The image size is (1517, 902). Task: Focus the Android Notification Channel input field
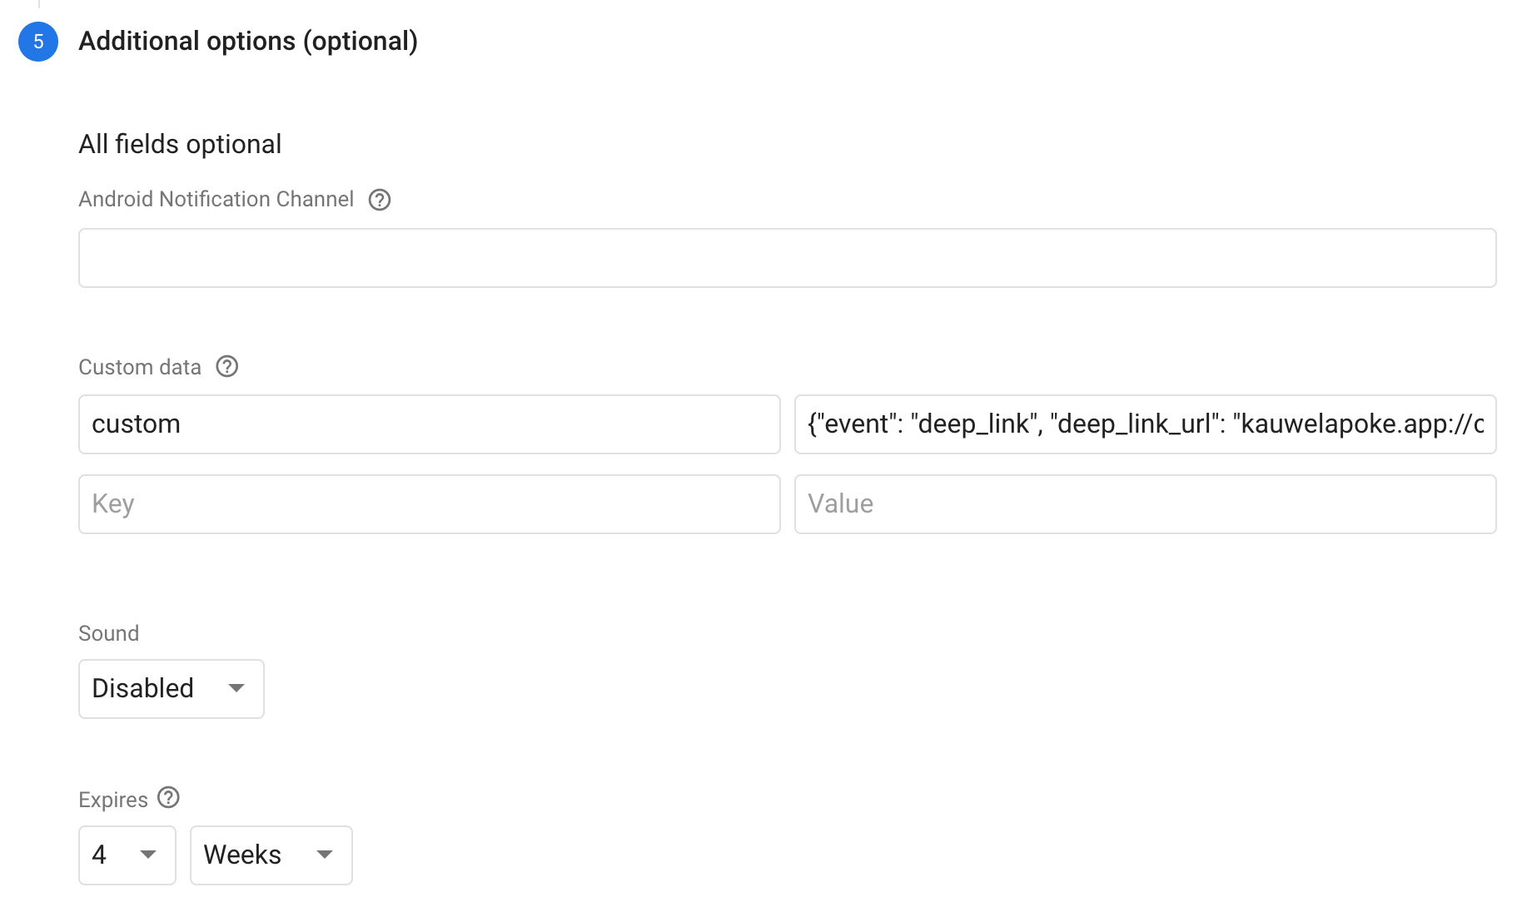(x=787, y=258)
